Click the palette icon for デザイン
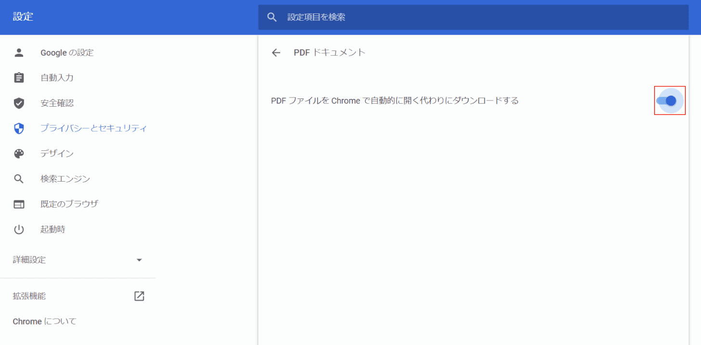The width and height of the screenshot is (701, 345). (19, 154)
